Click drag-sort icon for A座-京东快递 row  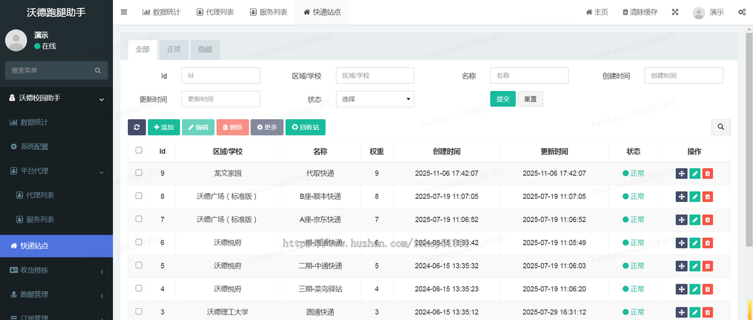(x=681, y=220)
